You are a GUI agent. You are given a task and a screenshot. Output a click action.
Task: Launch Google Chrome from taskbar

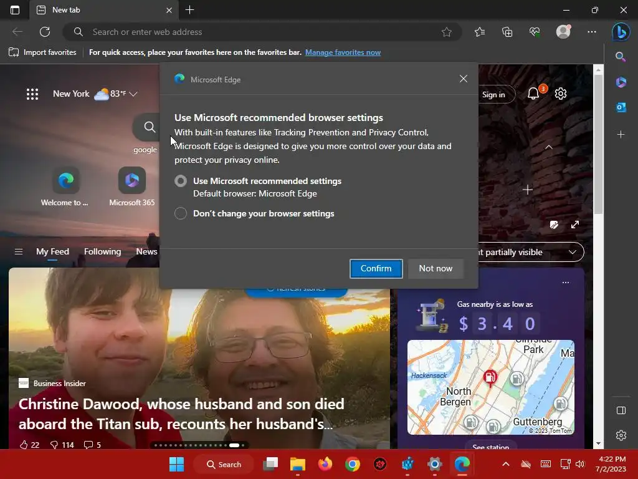353,464
